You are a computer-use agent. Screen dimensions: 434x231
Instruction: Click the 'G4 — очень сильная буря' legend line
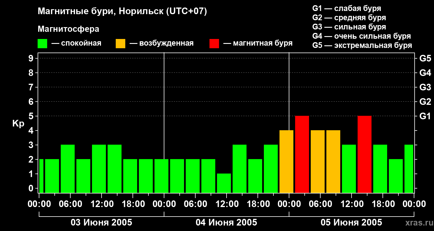(362, 36)
